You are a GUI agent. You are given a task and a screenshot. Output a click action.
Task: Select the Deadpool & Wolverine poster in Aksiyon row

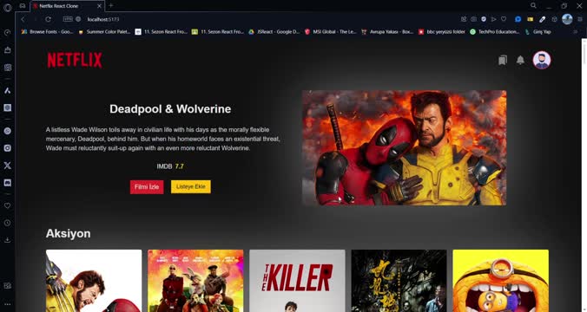94,281
